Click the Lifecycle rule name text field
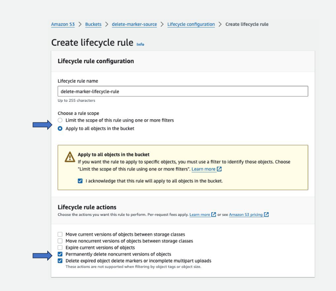This screenshot has height=291, width=336. pos(183,91)
